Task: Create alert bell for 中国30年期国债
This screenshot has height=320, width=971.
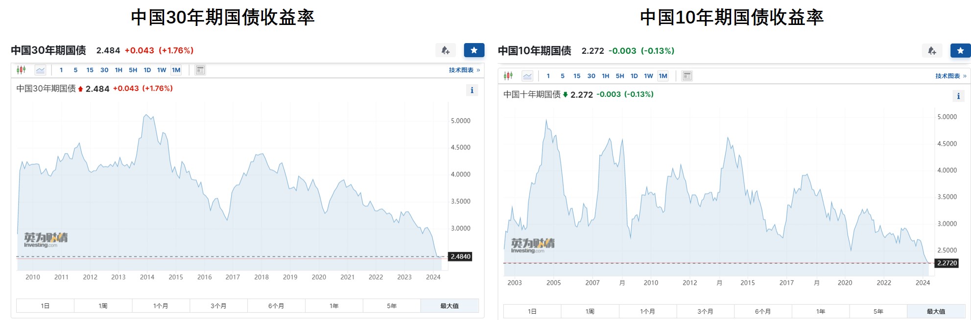Action: [445, 50]
